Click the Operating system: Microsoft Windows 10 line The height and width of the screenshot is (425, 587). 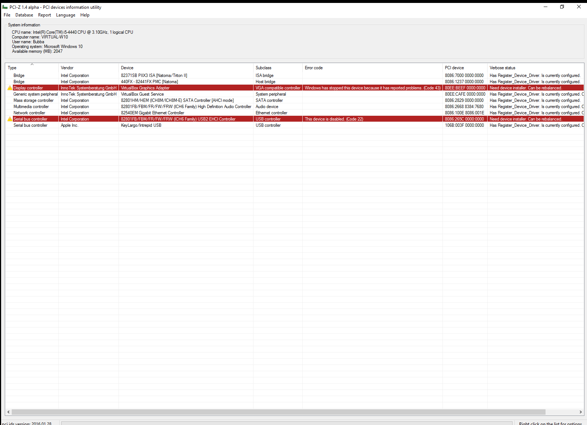(x=47, y=47)
